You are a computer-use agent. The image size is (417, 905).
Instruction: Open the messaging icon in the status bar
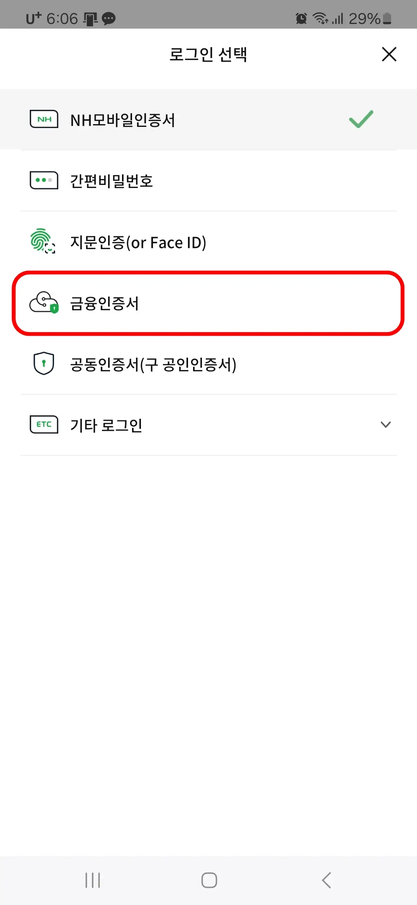click(108, 18)
